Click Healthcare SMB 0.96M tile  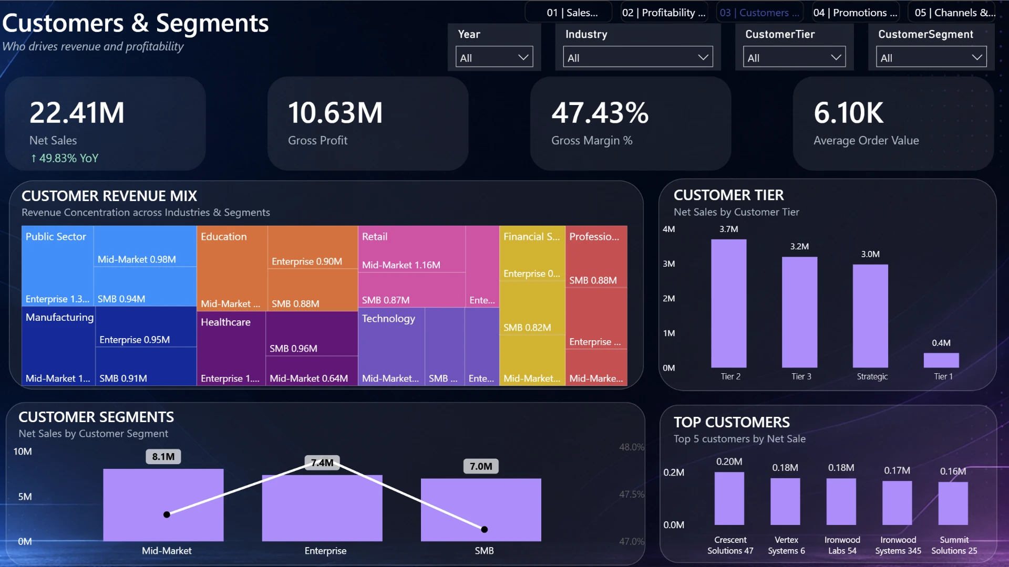point(312,334)
